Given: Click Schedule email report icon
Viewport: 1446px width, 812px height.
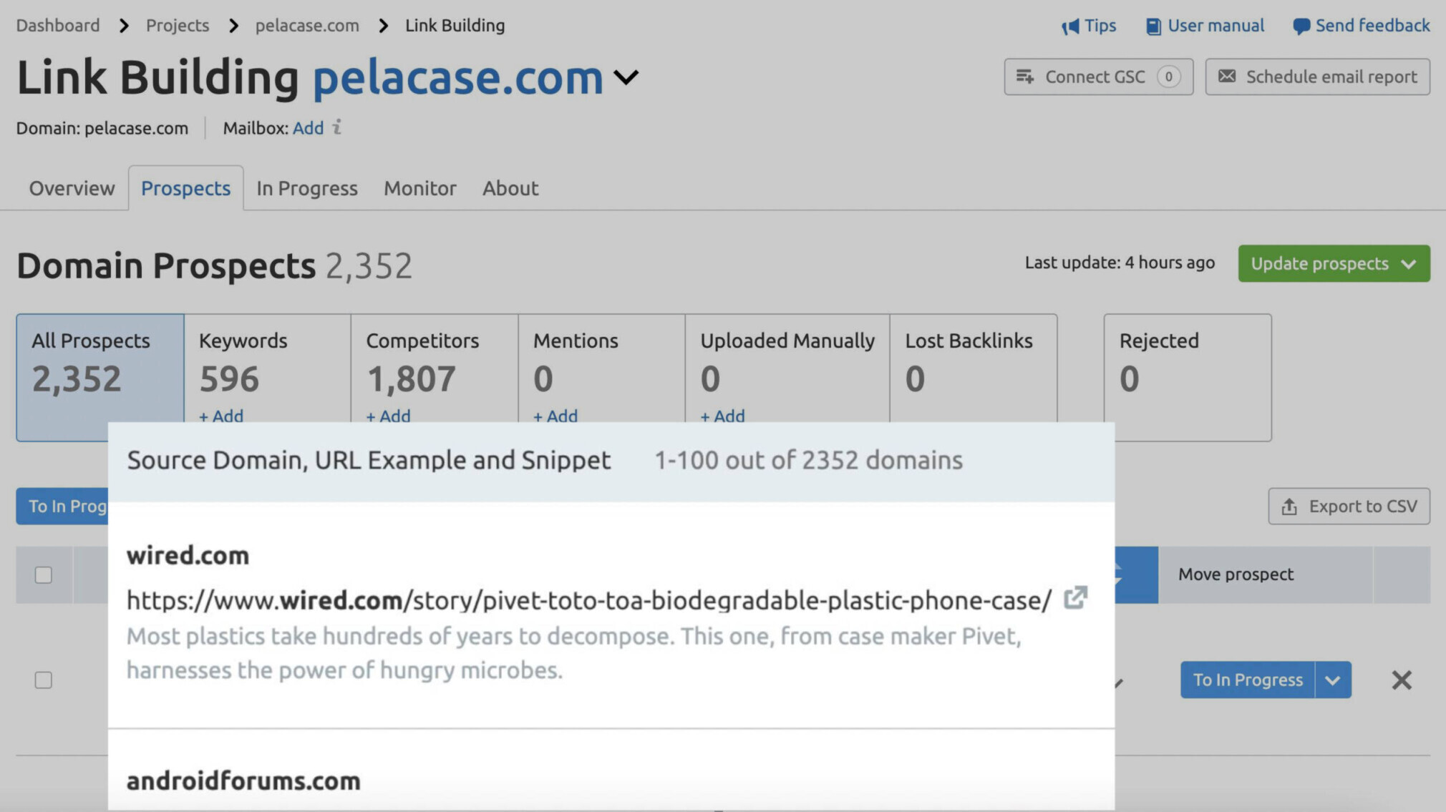Looking at the screenshot, I should pos(1228,77).
